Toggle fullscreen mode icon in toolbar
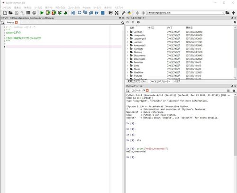Screen dimensions: 237x193 (x=117, y=13)
